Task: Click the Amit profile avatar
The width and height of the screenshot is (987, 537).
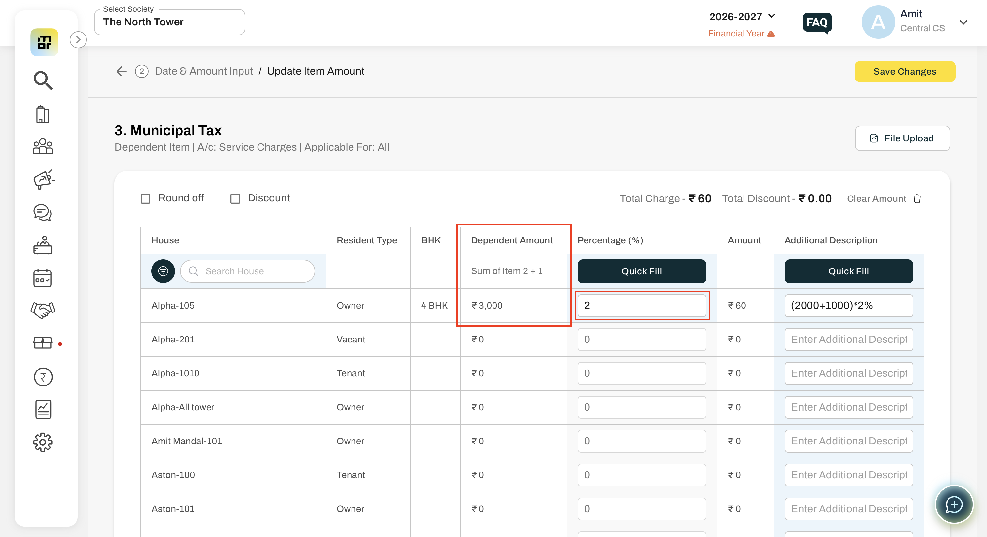Action: point(878,22)
